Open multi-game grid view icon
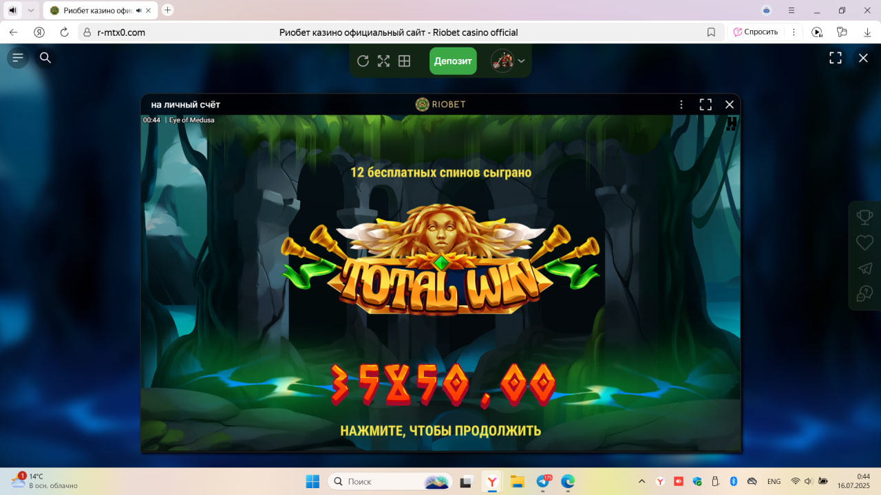The image size is (881, 495). [404, 61]
